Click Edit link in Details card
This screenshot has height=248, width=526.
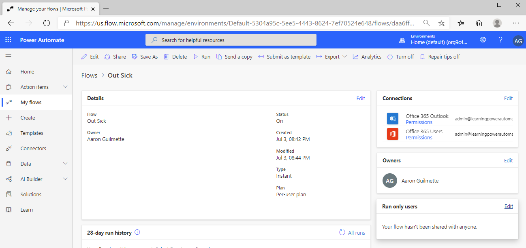pos(361,98)
